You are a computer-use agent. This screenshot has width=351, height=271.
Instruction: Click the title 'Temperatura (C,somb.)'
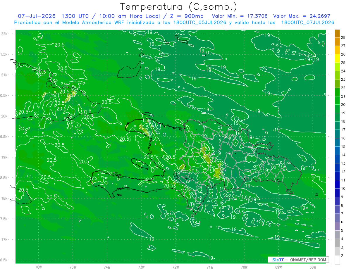click(x=179, y=7)
